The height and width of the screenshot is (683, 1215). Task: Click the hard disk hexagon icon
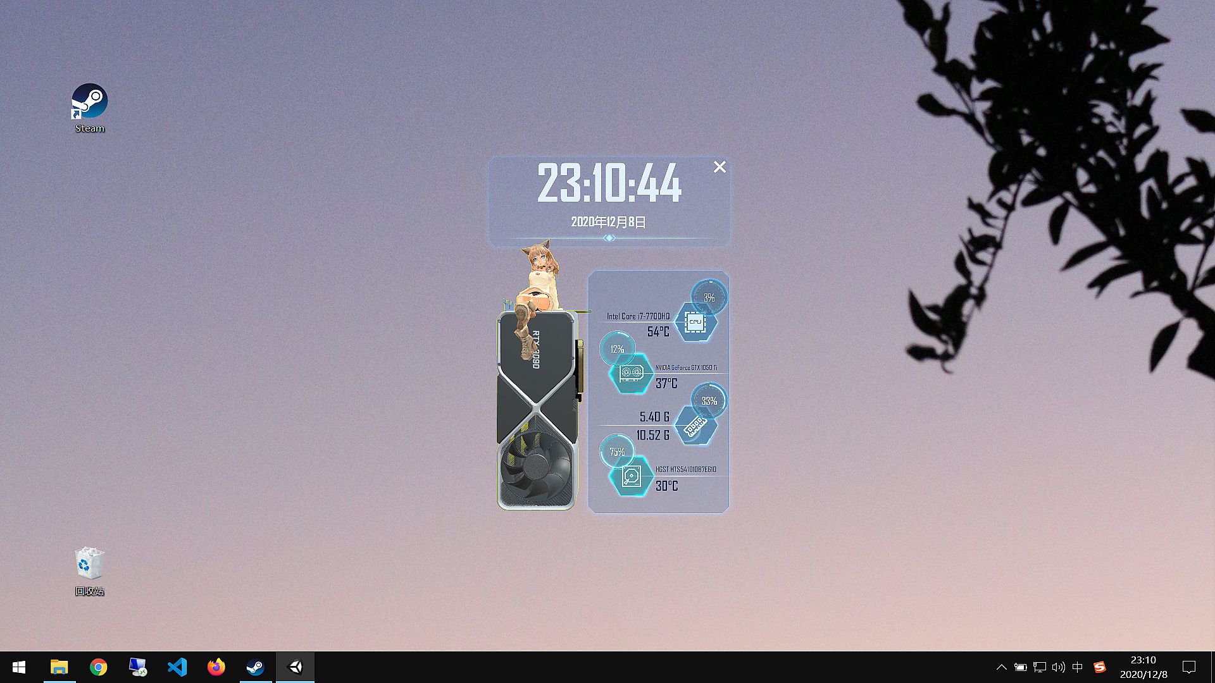[631, 476]
